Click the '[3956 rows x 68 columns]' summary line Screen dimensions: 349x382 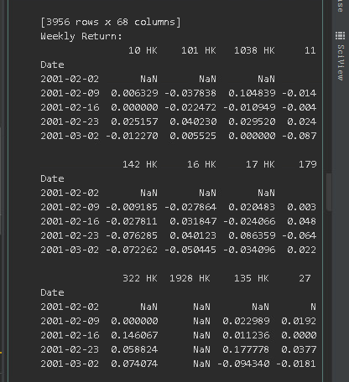[111, 22]
